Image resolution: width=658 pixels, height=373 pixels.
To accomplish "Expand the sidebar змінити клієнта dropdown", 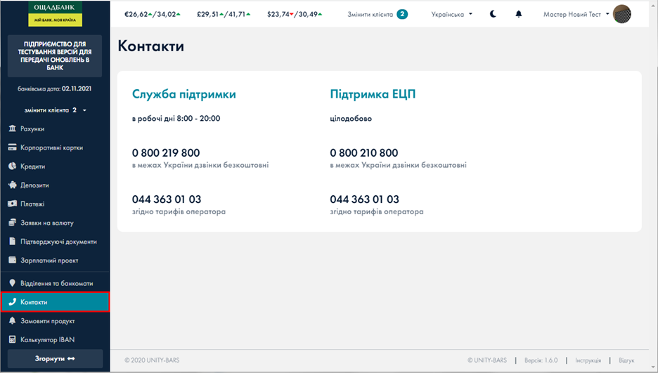I will pyautogui.click(x=55, y=110).
